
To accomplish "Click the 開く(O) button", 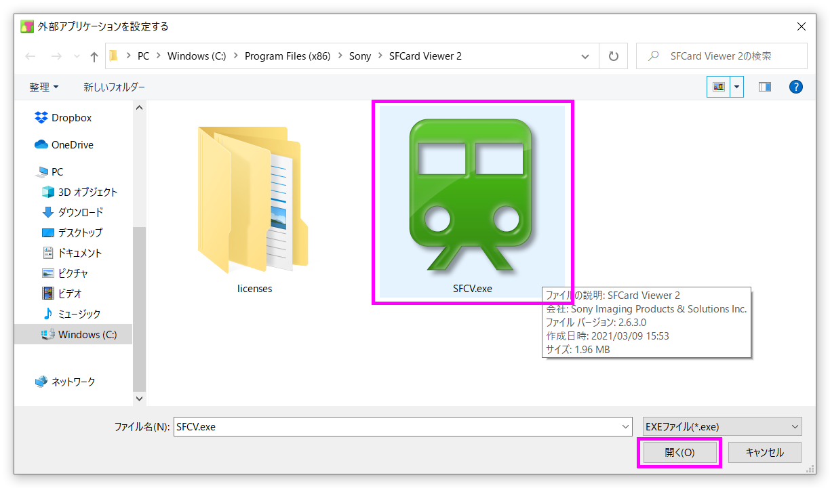I will [679, 452].
